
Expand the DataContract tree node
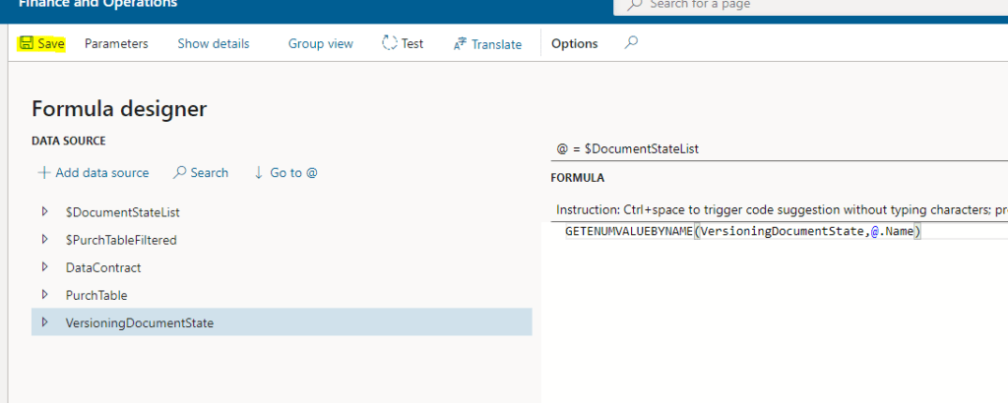[44, 266]
